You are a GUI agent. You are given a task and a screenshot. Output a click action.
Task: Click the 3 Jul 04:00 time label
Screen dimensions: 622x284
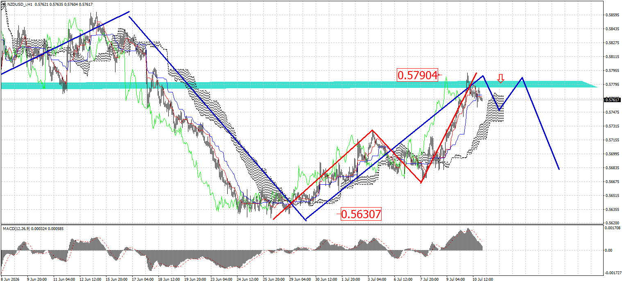click(377, 280)
